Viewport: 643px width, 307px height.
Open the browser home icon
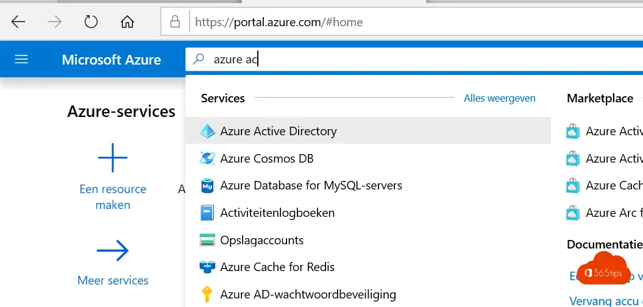coord(127,22)
